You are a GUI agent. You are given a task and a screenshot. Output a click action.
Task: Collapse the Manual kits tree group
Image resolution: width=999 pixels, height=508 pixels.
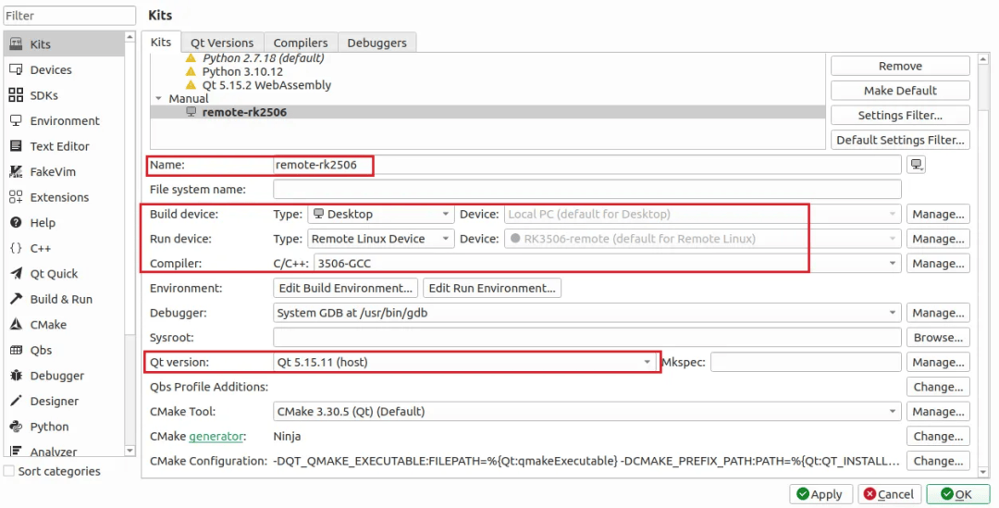point(159,98)
